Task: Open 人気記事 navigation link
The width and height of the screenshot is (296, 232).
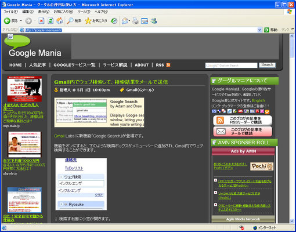Action: point(38,65)
